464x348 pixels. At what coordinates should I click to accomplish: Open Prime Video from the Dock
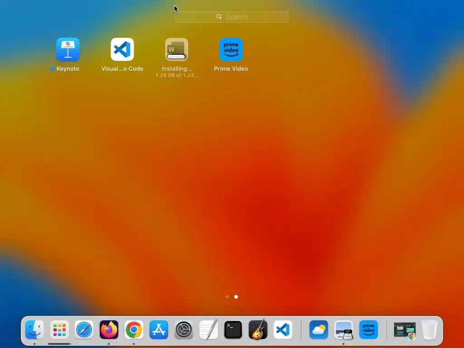[x=368, y=330]
